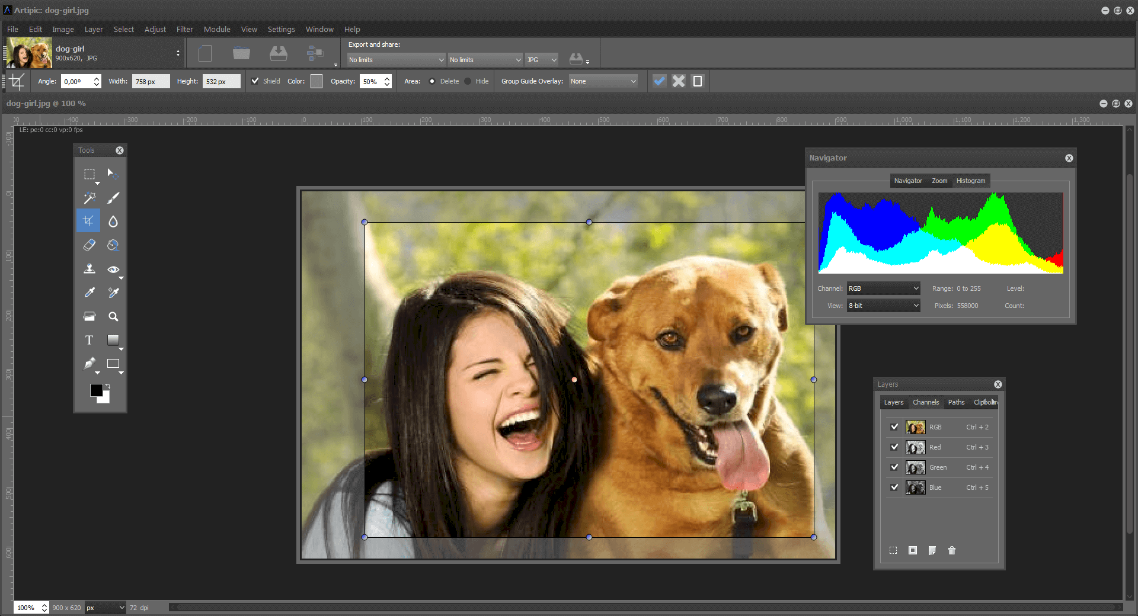Click the crop shield Color swatch
Image resolution: width=1138 pixels, height=616 pixels.
[317, 81]
